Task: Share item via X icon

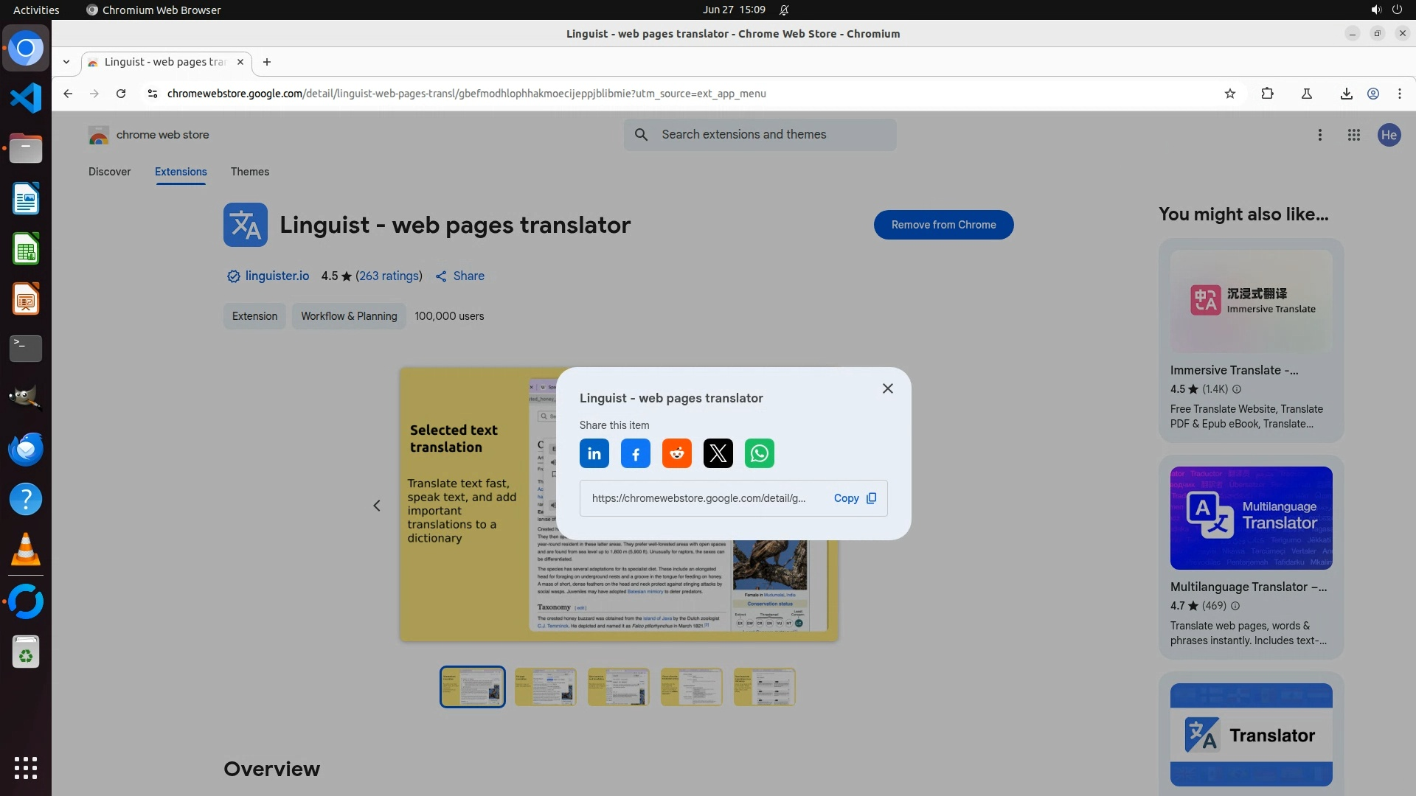Action: pyautogui.click(x=718, y=453)
